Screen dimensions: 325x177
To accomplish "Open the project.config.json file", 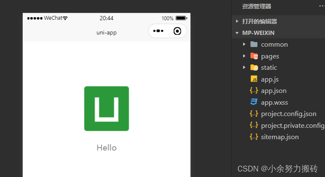I will [289, 114].
